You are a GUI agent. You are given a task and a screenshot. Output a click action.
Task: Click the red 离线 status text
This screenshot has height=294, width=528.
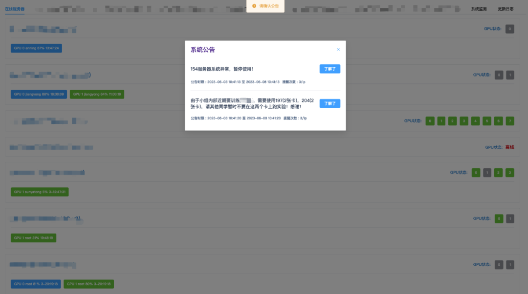click(x=509, y=147)
